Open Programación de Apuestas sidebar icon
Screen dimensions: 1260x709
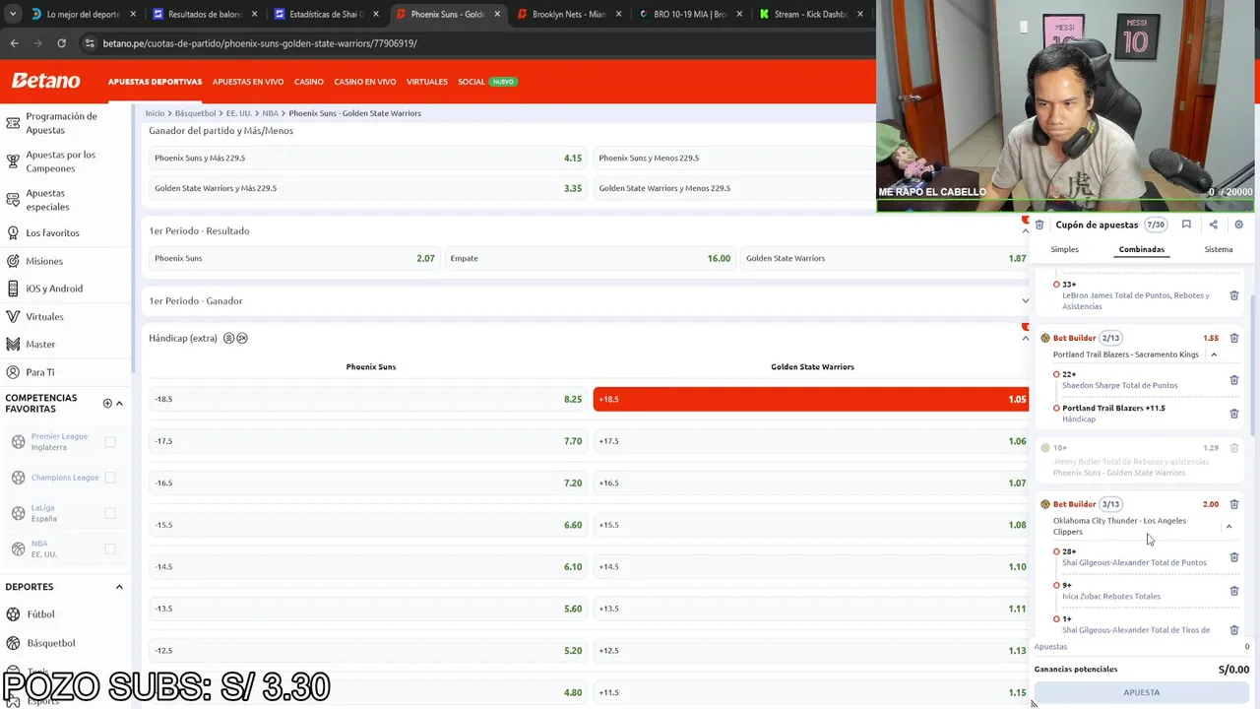(13, 123)
